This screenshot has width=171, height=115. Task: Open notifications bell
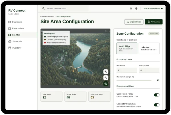[131, 9]
